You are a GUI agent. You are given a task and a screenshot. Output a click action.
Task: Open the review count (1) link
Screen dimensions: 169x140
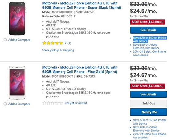pos(69,43)
